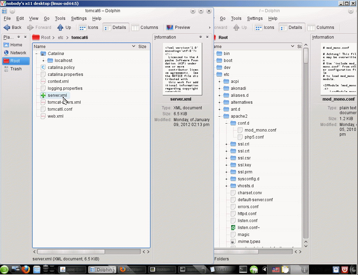Select Details view in the Root Dolphin window
This screenshot has width=358, height=275.
292,28
